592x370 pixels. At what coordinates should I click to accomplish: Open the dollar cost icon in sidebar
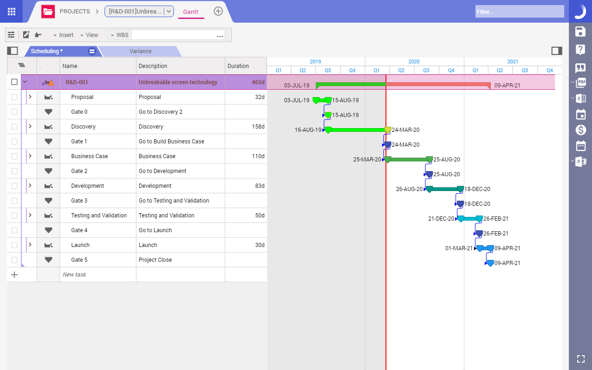580,130
